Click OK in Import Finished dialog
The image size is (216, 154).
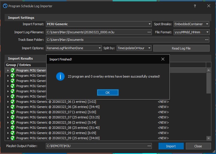coord(108,93)
